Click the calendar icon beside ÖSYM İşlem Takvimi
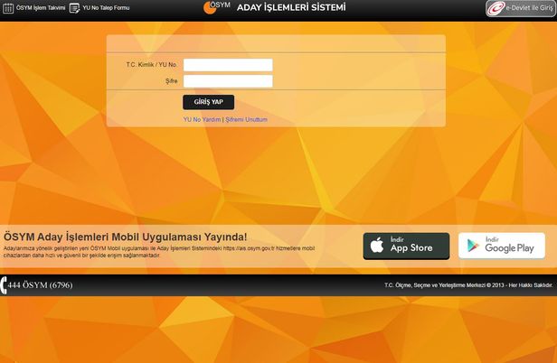 tap(8, 8)
